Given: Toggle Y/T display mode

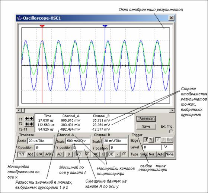Looking at the screenshot, I should tap(22, 154).
